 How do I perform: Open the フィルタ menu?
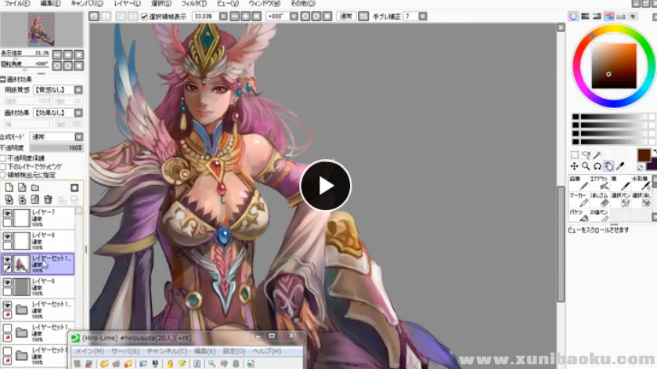(x=193, y=4)
